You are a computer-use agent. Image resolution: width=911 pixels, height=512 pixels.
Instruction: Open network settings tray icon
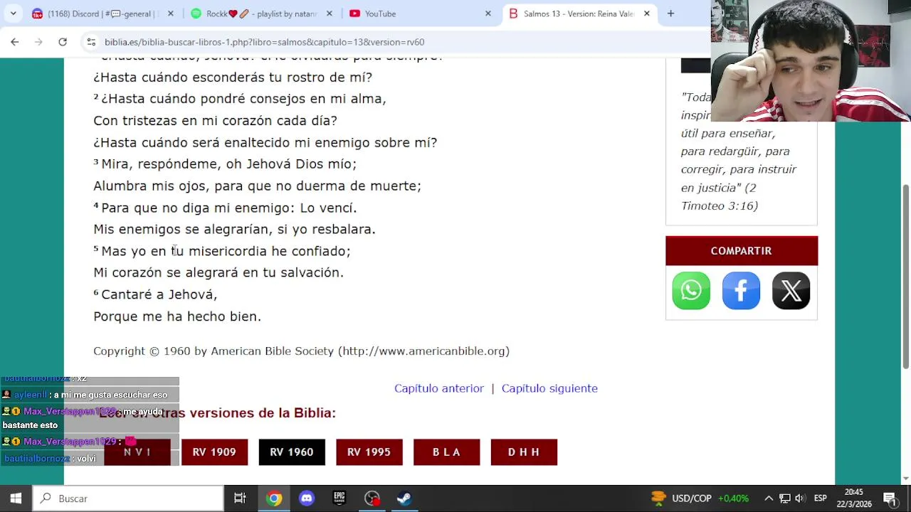(784, 498)
